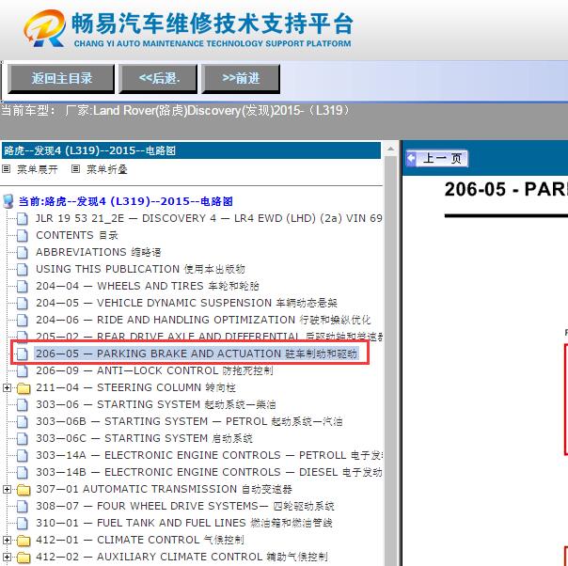Click the computer icon beside 当前:路虎--发现4
This screenshot has width=568, height=566.
8,201
